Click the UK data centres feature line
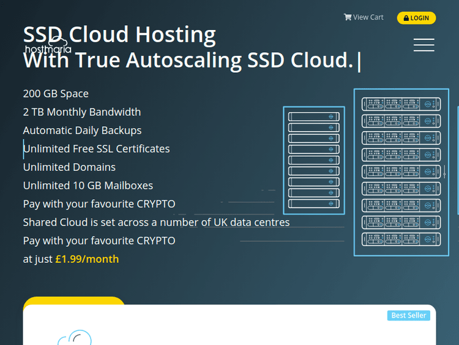Viewport: 459px width, 345px height. tap(156, 222)
